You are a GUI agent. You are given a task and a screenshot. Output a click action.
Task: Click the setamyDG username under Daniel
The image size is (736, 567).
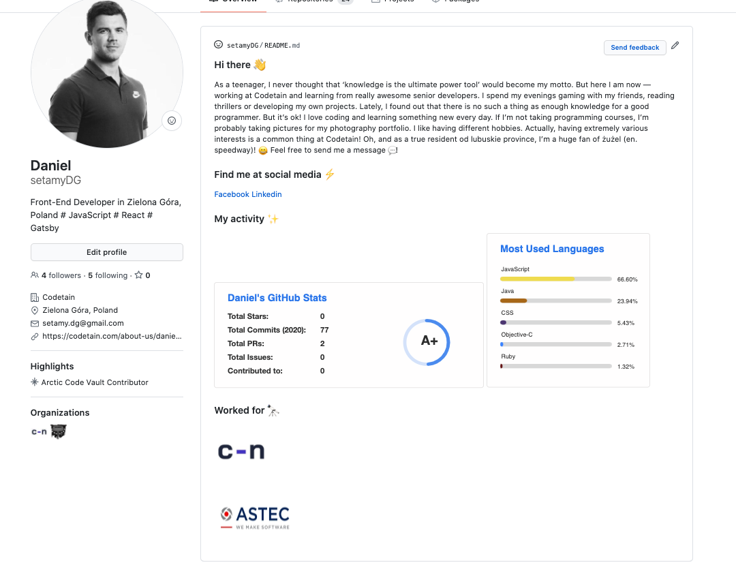[56, 180]
